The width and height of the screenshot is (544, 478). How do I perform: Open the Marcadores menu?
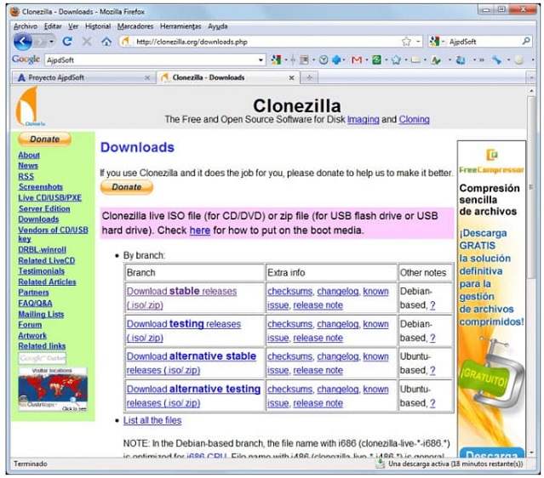coord(135,26)
